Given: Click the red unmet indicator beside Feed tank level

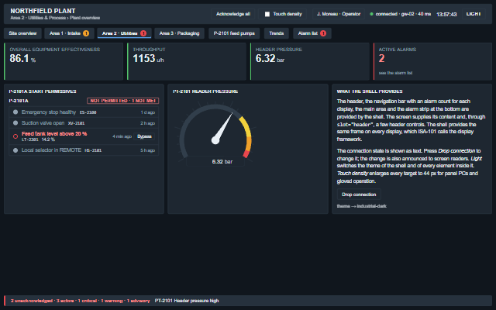Looking at the screenshot, I should (x=15, y=136).
